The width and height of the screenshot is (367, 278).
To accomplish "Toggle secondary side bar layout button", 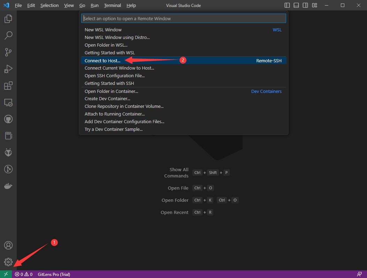I will click(305, 5).
